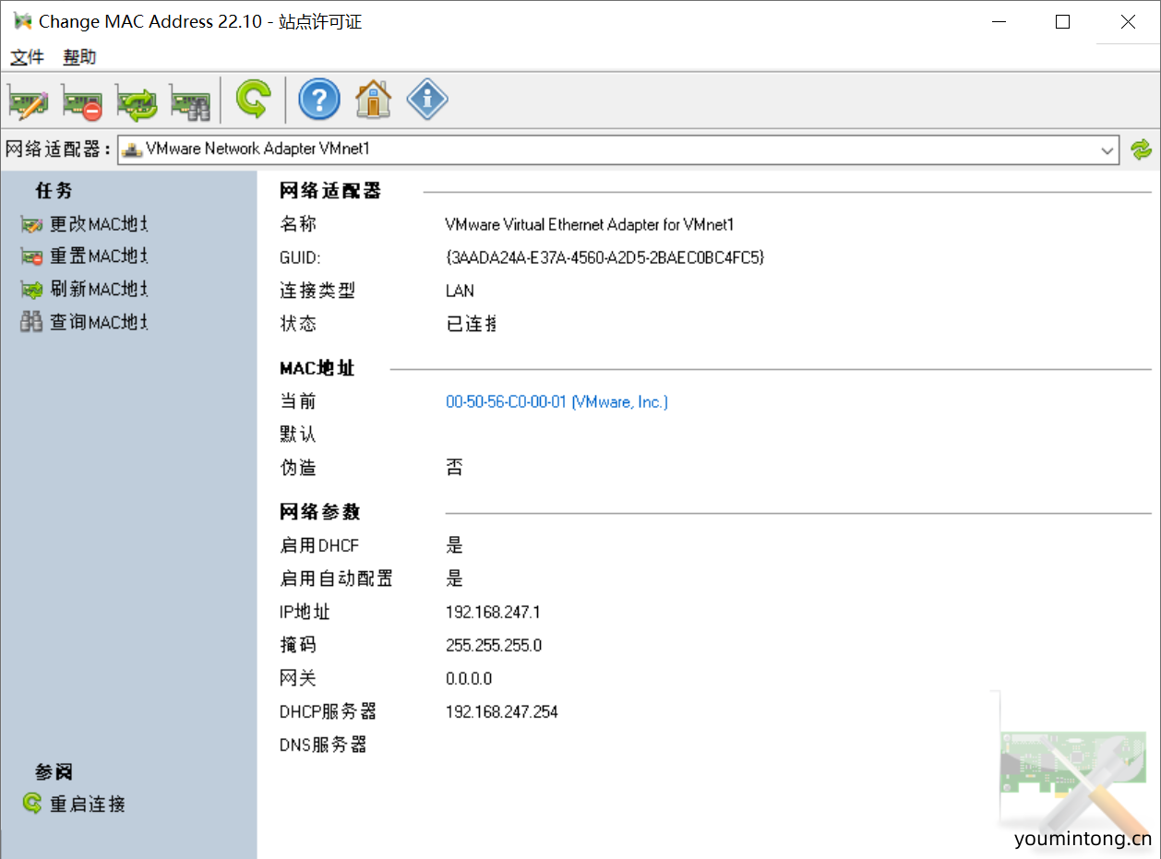The width and height of the screenshot is (1161, 859).
Task: Open the 文件 menu
Action: click(x=27, y=57)
